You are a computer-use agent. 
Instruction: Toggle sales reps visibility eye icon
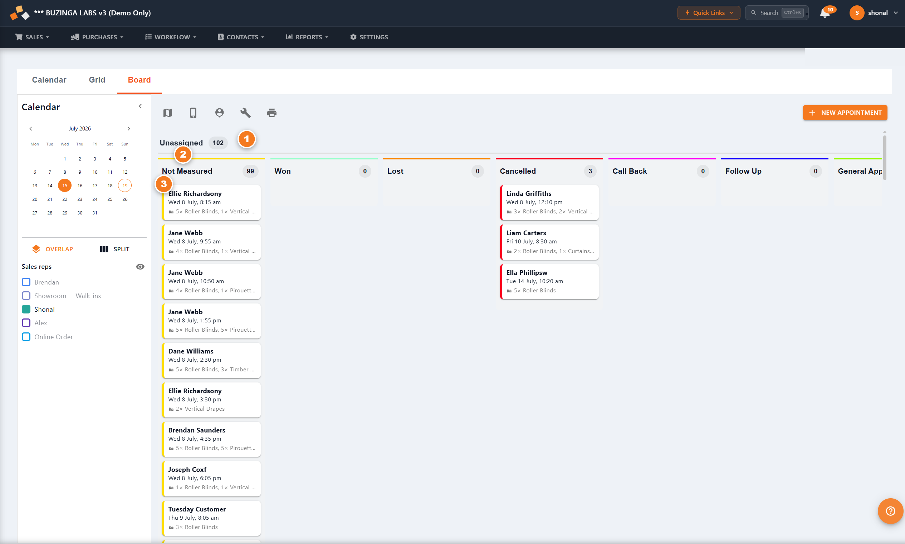click(140, 267)
